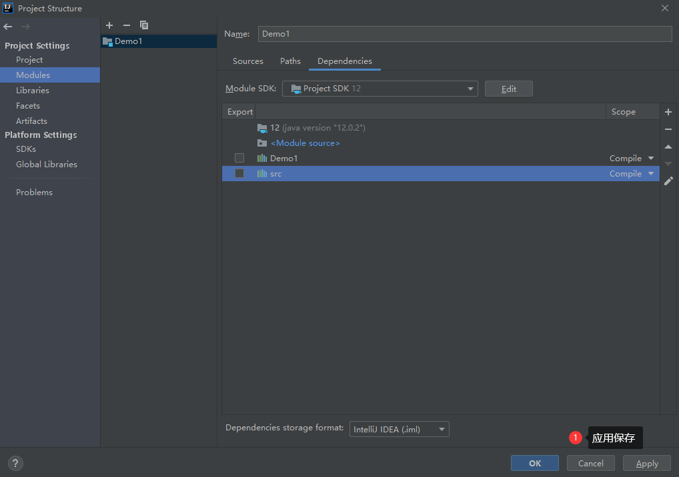Switch to the Paths tab

point(290,61)
